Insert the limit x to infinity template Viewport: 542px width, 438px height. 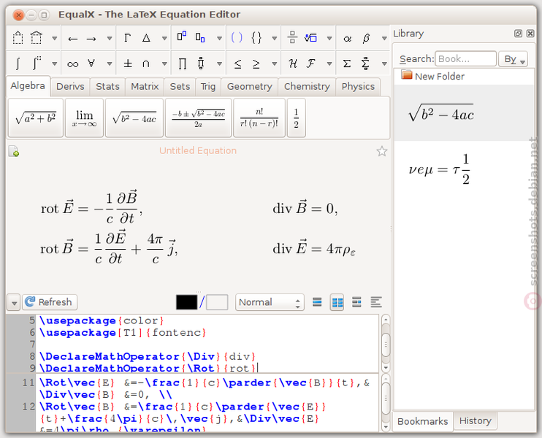pos(84,118)
